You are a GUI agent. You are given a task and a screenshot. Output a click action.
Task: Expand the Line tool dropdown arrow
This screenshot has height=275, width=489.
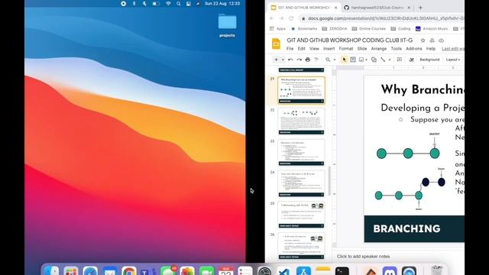390,60
